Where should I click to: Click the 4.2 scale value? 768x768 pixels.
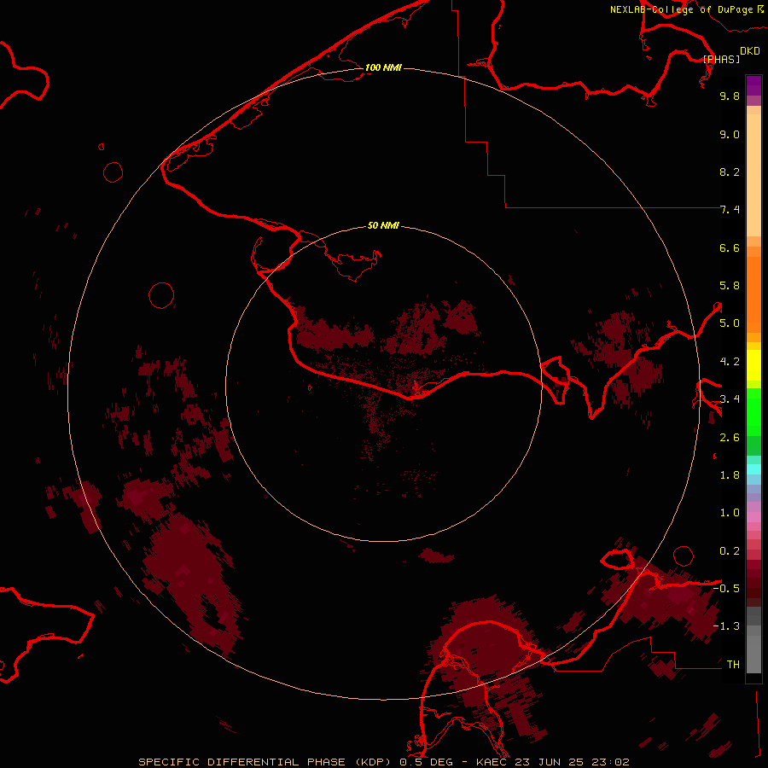pos(730,362)
